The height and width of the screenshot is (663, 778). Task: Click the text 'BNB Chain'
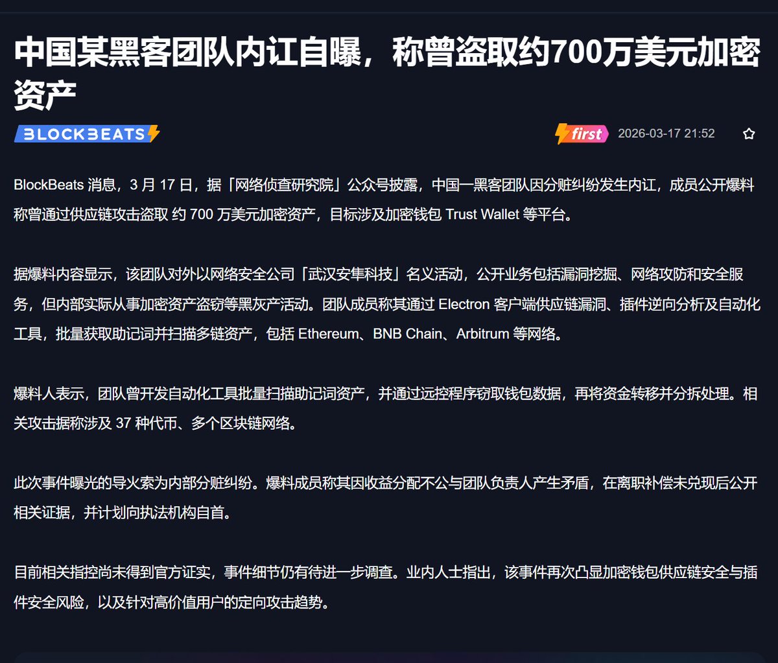point(407,334)
